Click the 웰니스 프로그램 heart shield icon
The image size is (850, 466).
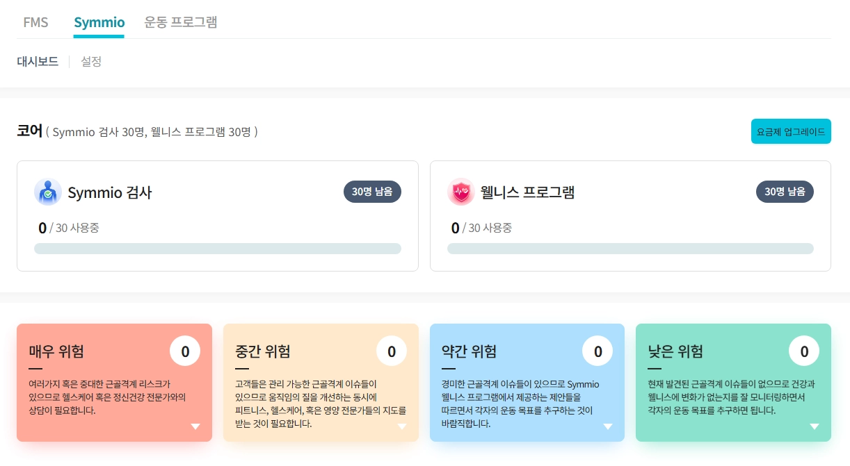pos(460,192)
